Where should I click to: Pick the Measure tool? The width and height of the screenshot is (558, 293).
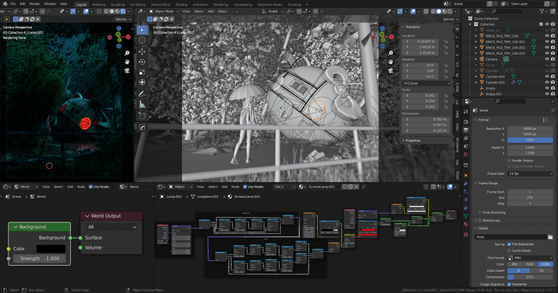[x=142, y=104]
